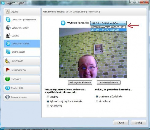The width and height of the screenshot is (150, 130).
Task: Click the Skype icon beside Ustawienia podstawowe
Action: 8,20
